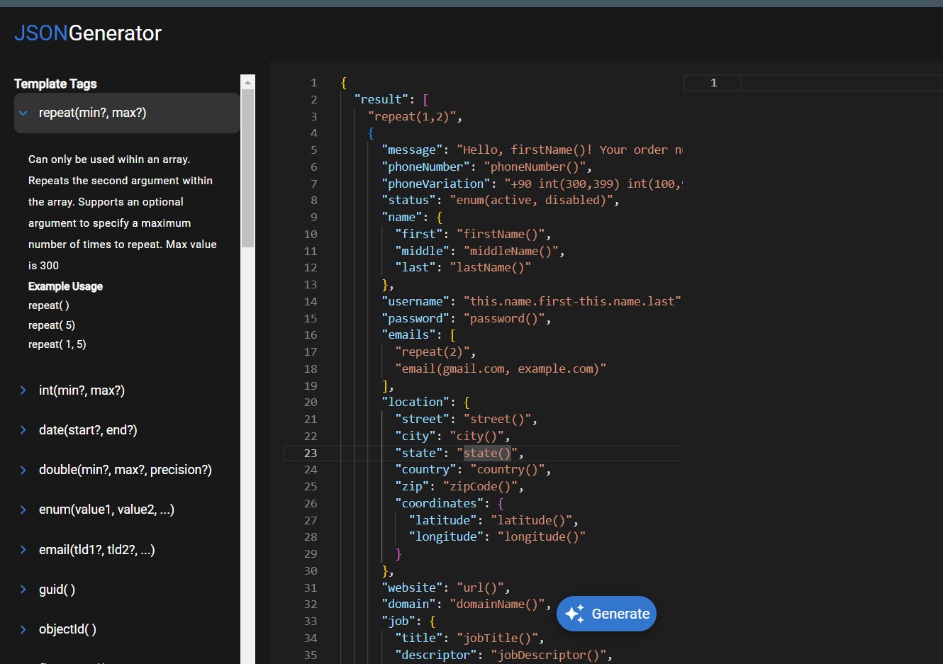Click the "street()" value

pos(497,420)
